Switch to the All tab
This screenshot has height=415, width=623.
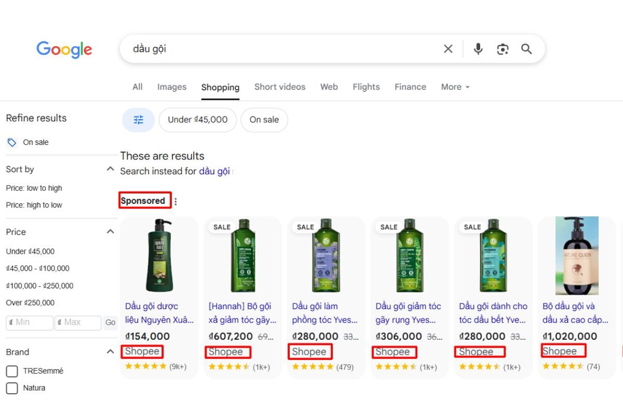point(138,87)
